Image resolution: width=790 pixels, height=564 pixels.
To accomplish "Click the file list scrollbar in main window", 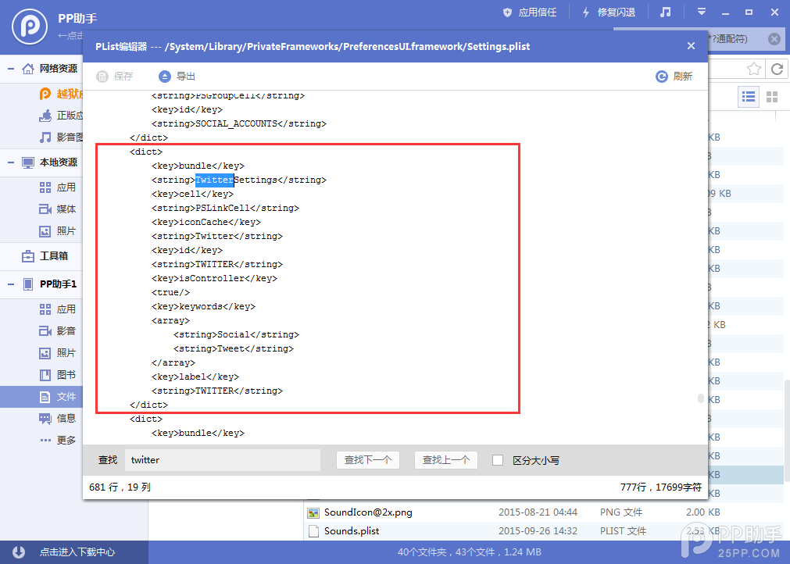I will point(786,431).
